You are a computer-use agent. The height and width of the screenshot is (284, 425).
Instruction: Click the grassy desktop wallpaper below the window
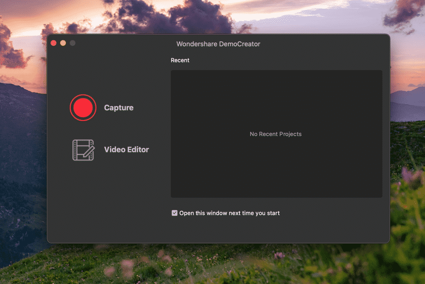click(218, 266)
